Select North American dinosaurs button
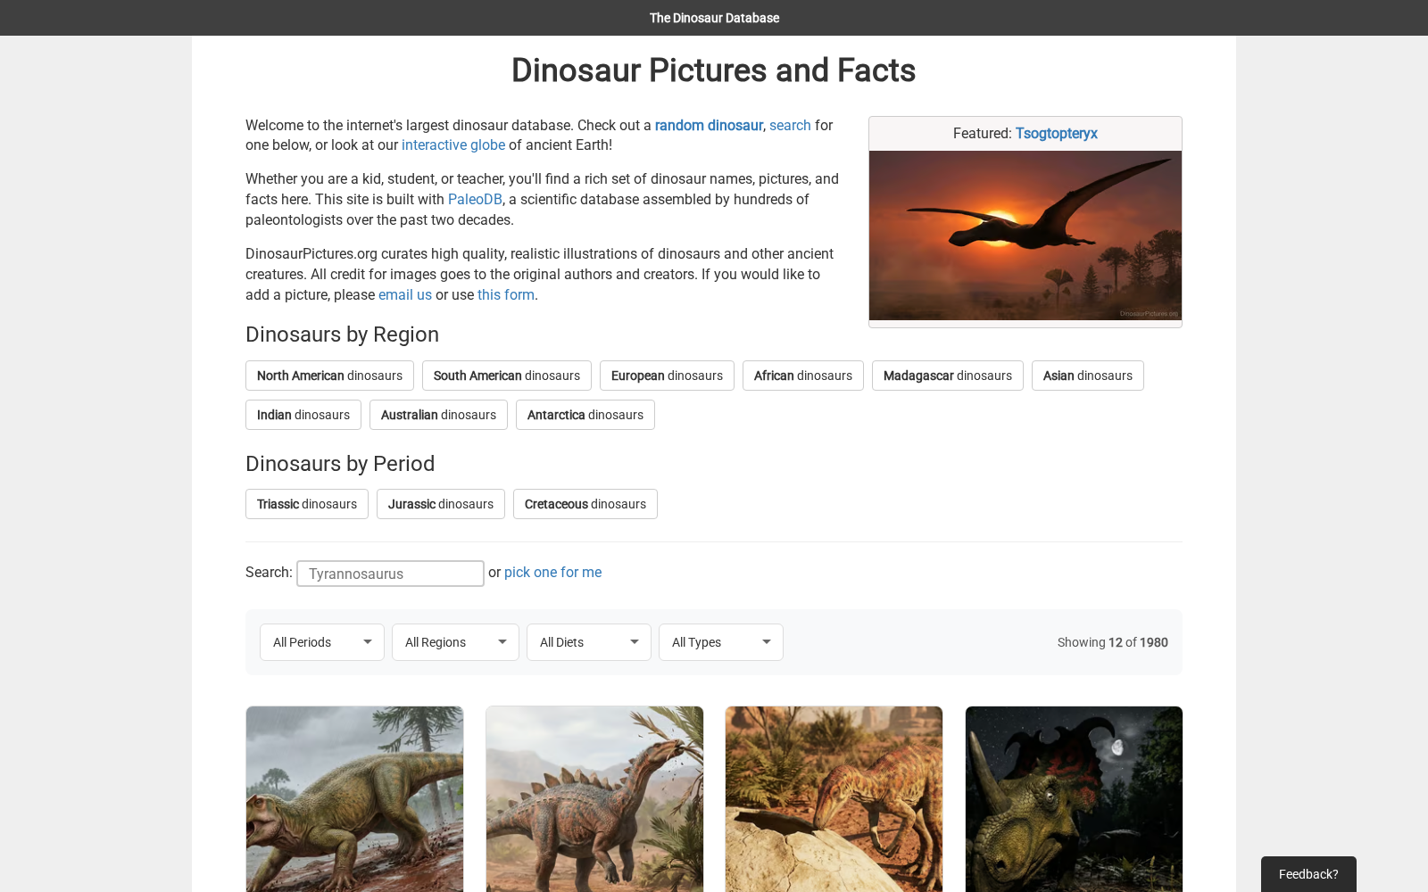Screen dimensions: 1428x892 click(x=329, y=376)
